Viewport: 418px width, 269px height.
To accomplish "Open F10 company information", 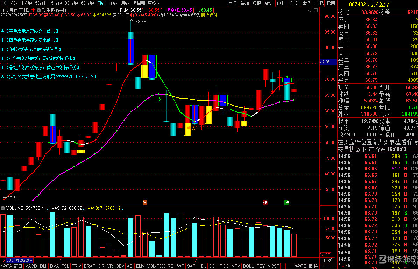I will tap(294, 3).
